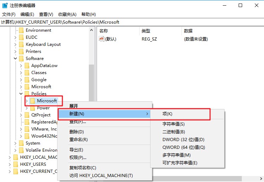Expand the Classes tree node
The height and width of the screenshot is (182, 264).
[21, 73]
